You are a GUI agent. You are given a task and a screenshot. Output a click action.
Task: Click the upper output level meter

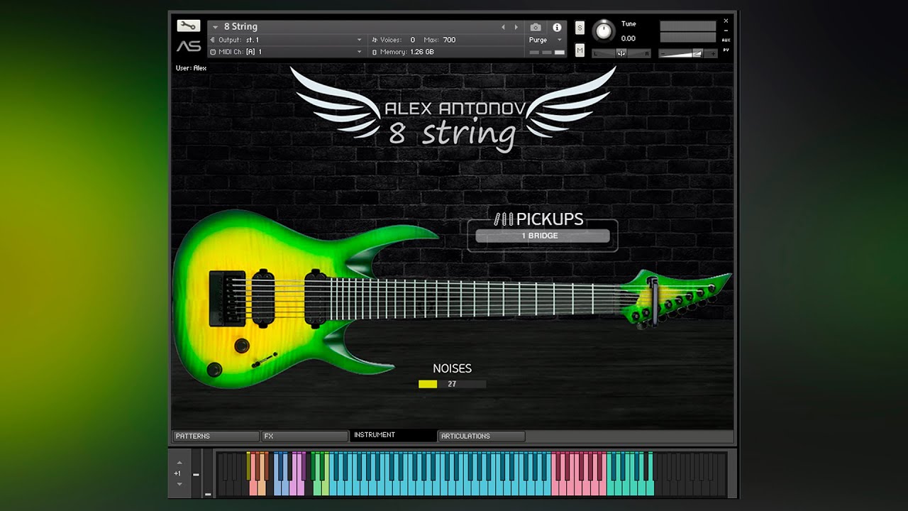(x=688, y=26)
